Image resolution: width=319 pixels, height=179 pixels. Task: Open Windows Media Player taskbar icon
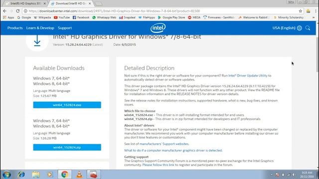(50, 175)
